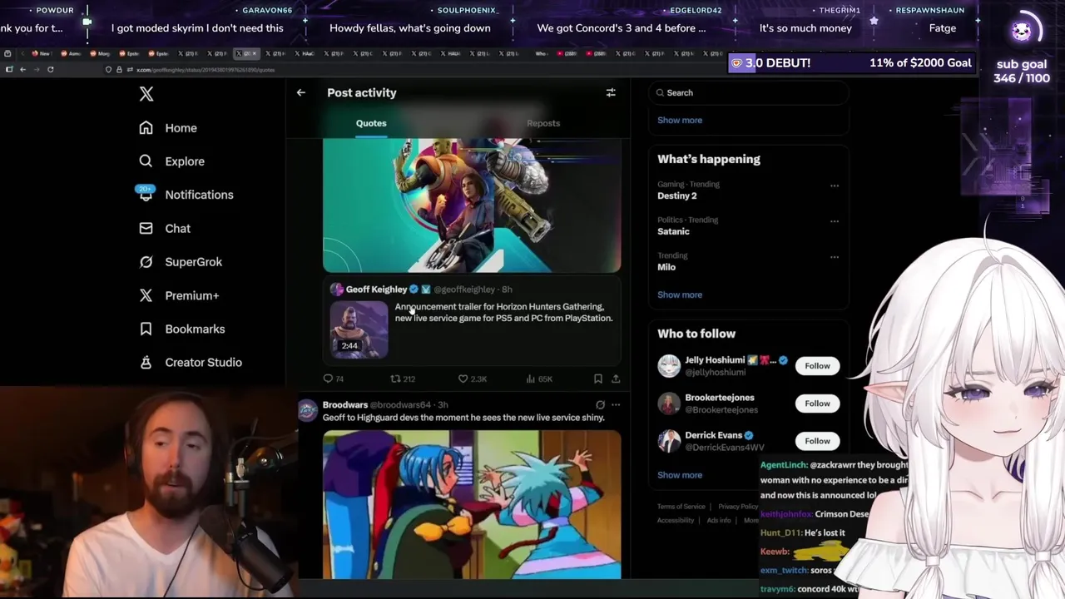Click Show more above What's happening

pos(680,120)
